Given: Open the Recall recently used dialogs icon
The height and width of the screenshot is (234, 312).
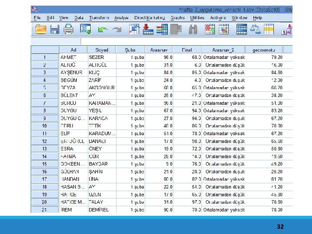Looking at the screenshot, I should (x=85, y=29).
